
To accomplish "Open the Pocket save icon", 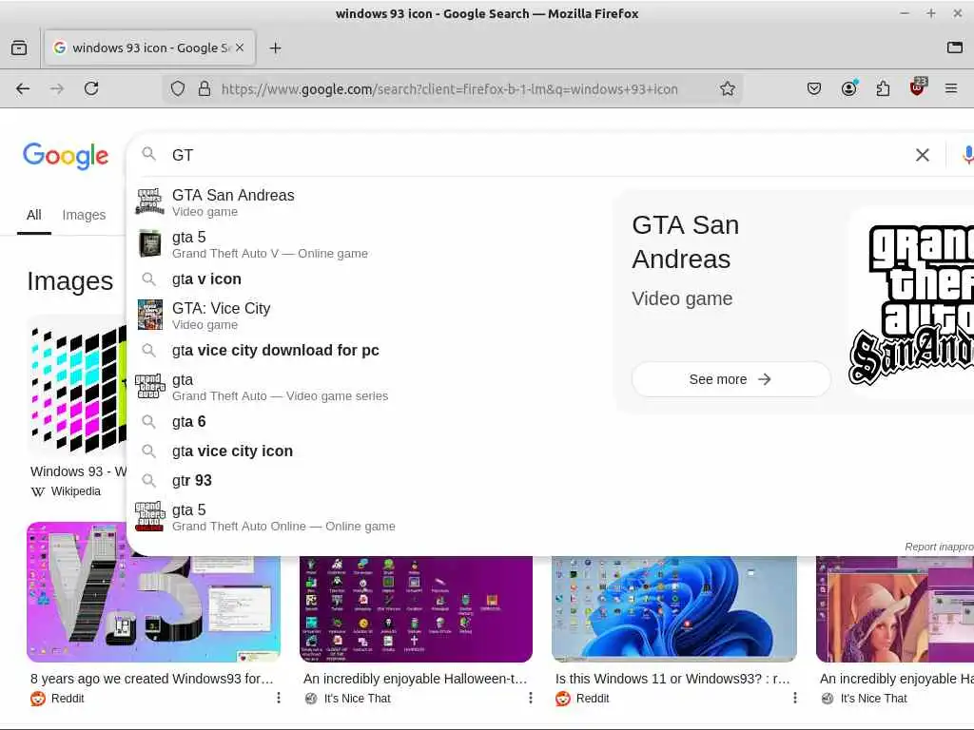I will [814, 88].
